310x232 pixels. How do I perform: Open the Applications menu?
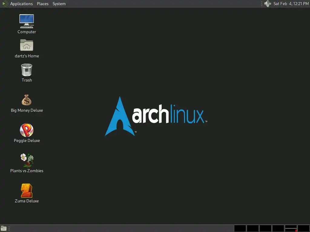click(17, 4)
